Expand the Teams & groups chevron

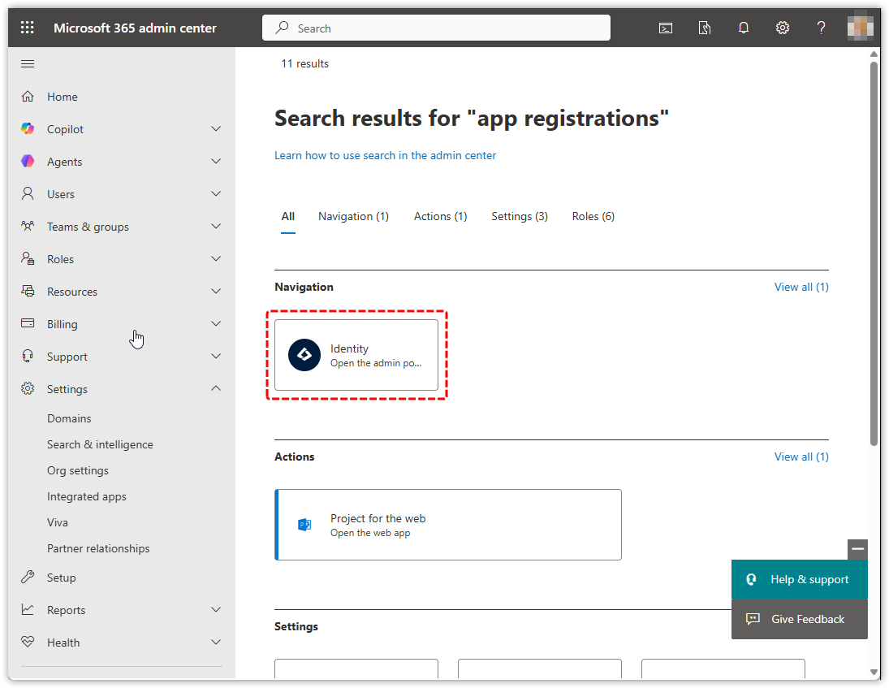(216, 227)
